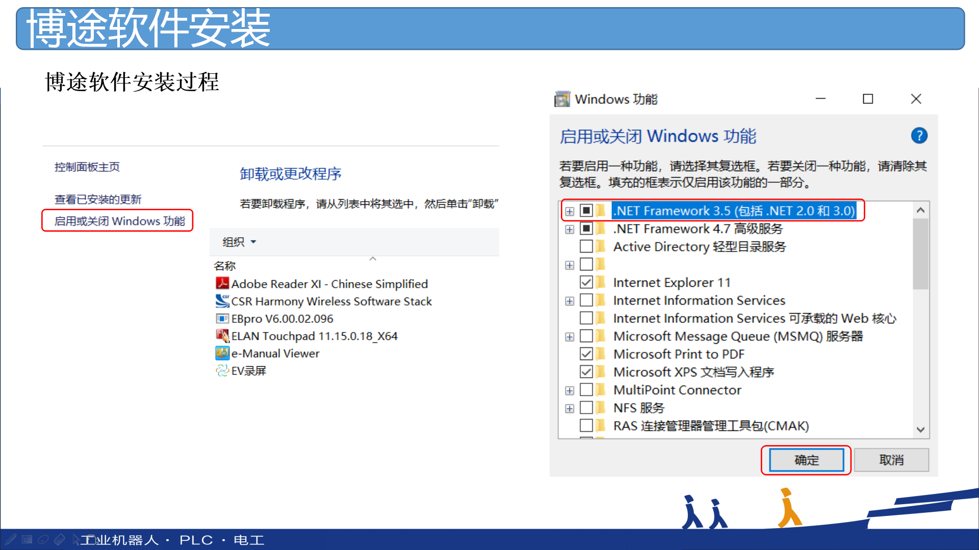Expand the .NET Framework 3.5 tree node
The width and height of the screenshot is (979, 550).
570,211
